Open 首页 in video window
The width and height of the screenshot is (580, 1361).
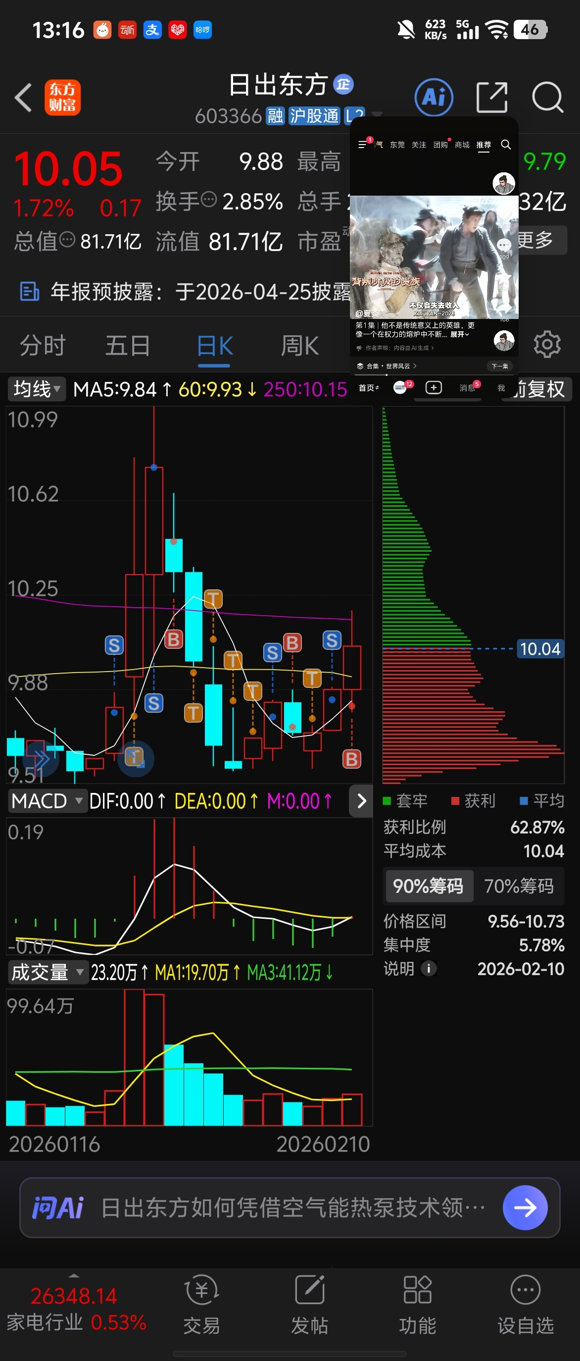(x=368, y=388)
